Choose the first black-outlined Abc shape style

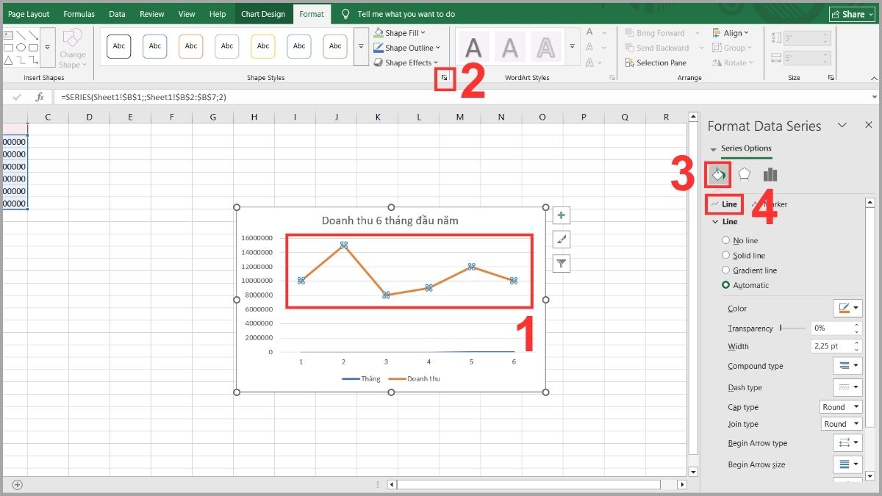pyautogui.click(x=119, y=46)
